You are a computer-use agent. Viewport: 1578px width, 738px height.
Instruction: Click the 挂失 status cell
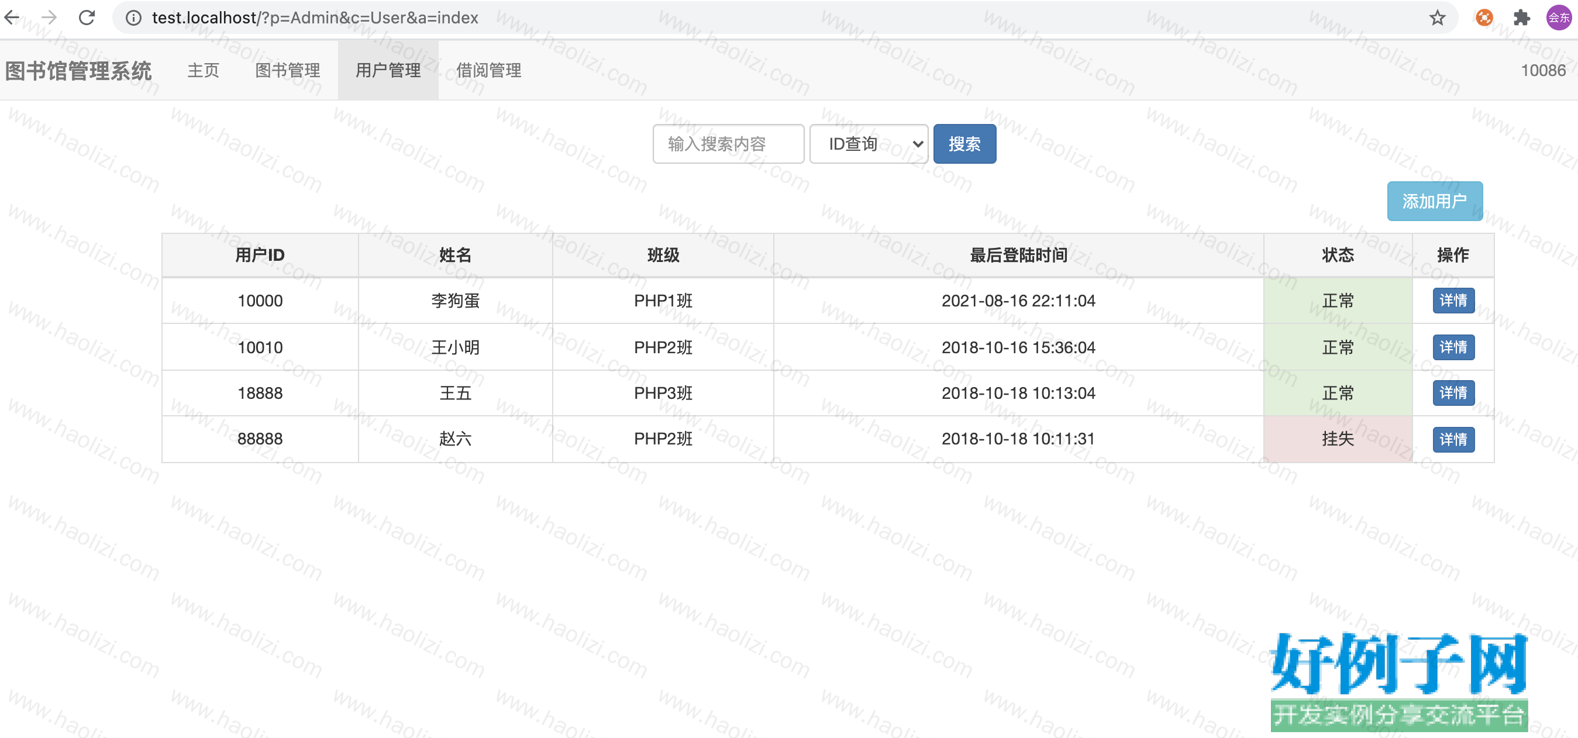tap(1338, 439)
